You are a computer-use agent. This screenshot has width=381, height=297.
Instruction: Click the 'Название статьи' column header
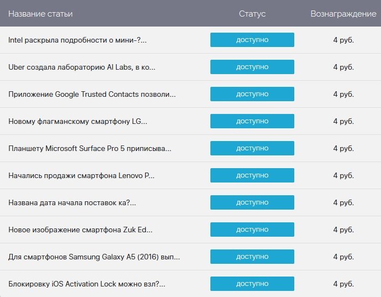[x=40, y=14]
